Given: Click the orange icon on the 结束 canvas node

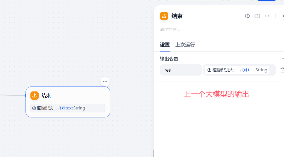Looking at the screenshot, I should point(34,95).
